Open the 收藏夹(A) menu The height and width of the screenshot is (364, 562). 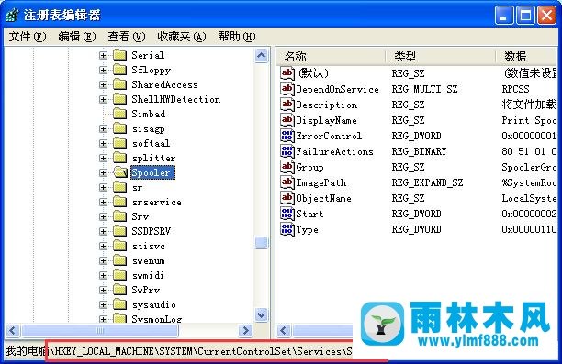point(182,37)
